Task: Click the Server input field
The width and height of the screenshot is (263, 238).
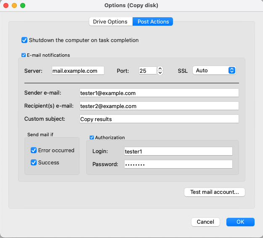Action: pos(78,71)
